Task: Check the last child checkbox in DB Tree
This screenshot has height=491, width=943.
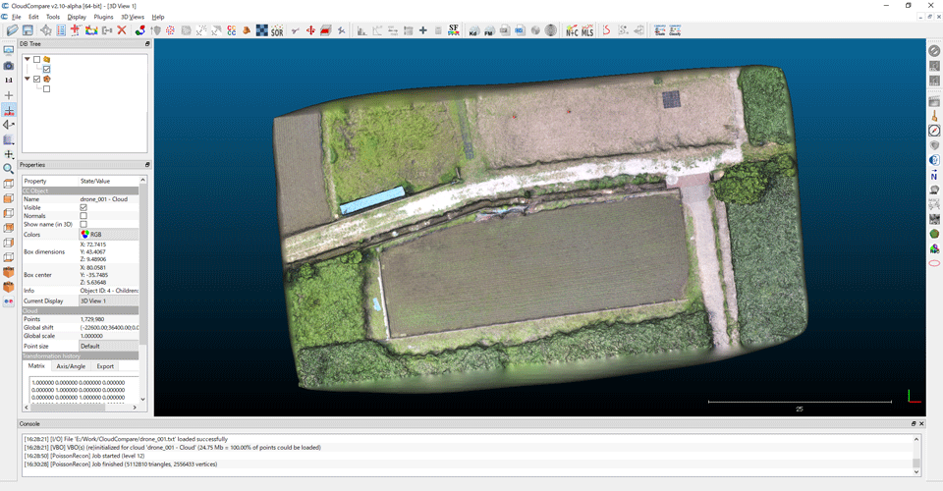Action: 46,89
